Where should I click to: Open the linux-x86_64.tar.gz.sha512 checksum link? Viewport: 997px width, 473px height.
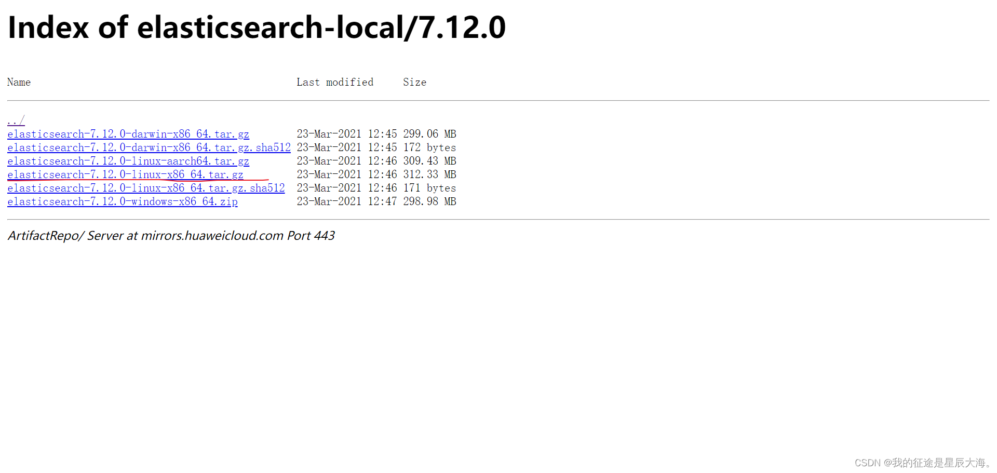[x=146, y=188]
